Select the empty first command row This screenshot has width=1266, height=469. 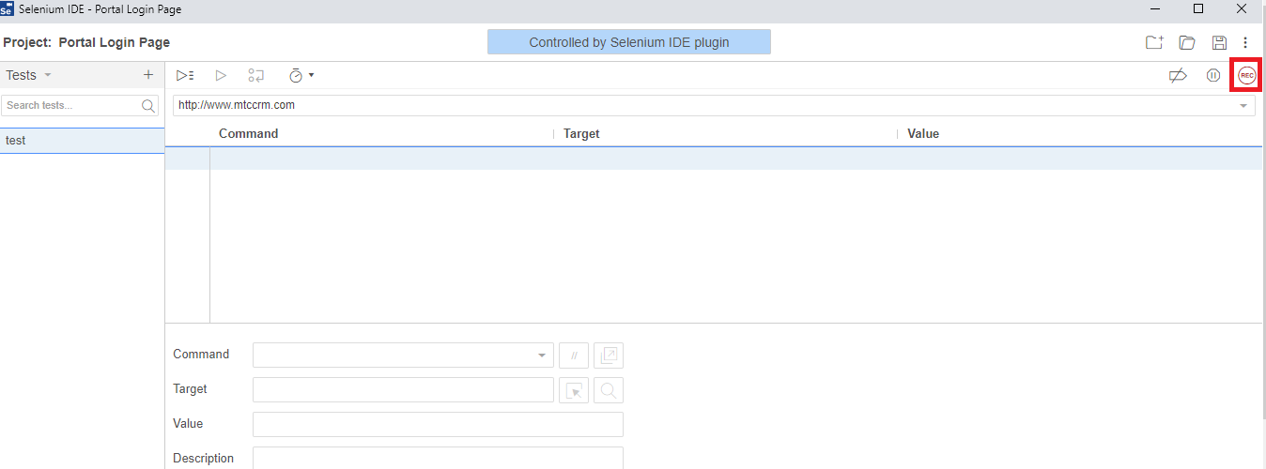click(x=714, y=159)
